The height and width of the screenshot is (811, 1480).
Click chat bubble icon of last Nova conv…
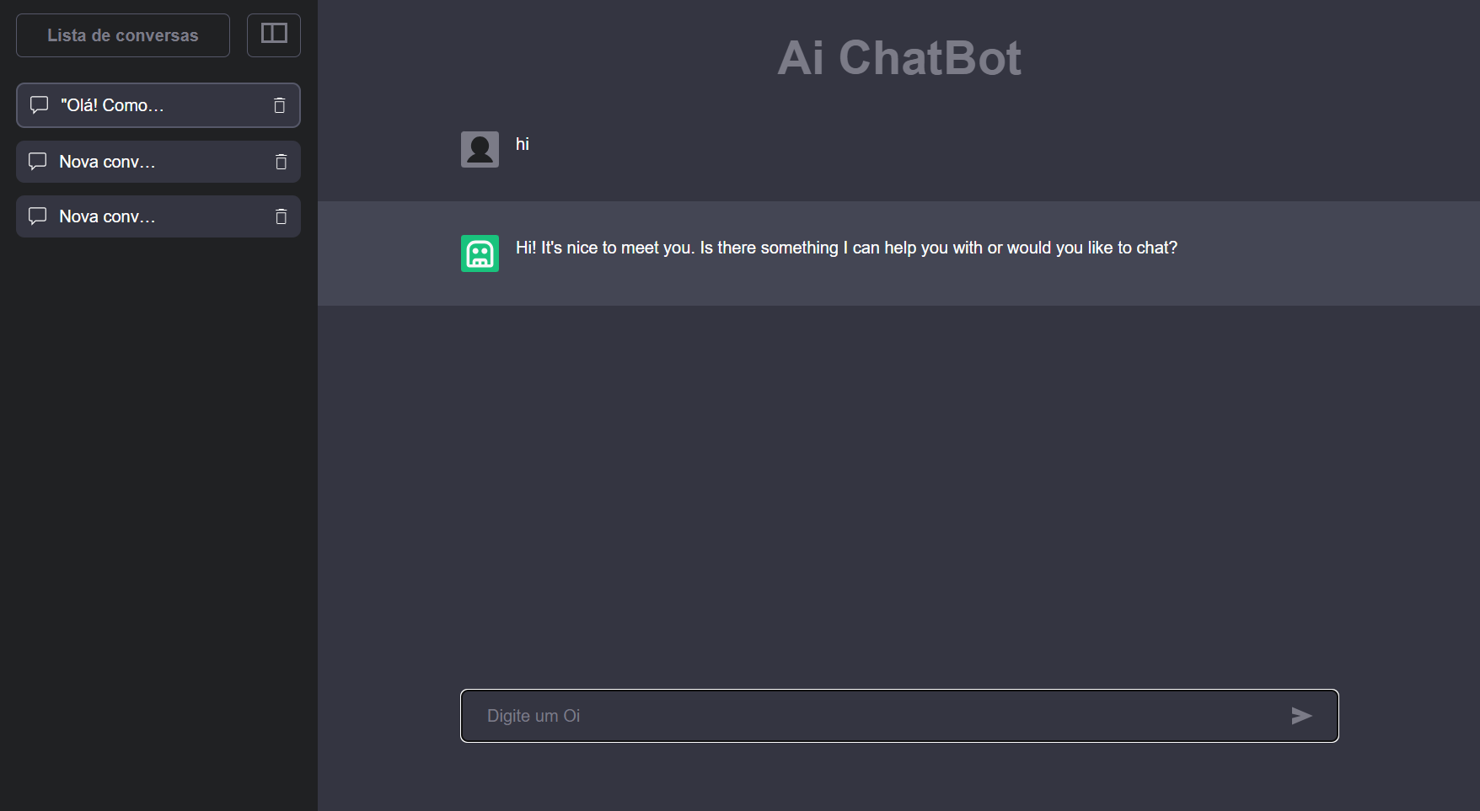pos(37,216)
